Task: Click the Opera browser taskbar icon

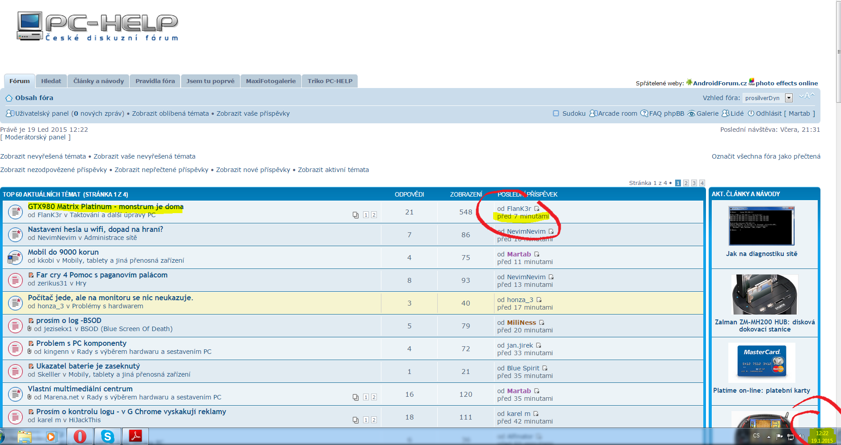Action: 80,437
